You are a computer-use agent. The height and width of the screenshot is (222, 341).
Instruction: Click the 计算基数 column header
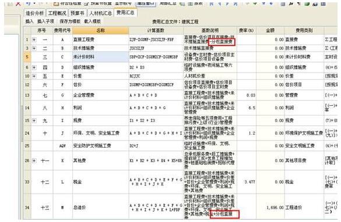tap(156, 31)
